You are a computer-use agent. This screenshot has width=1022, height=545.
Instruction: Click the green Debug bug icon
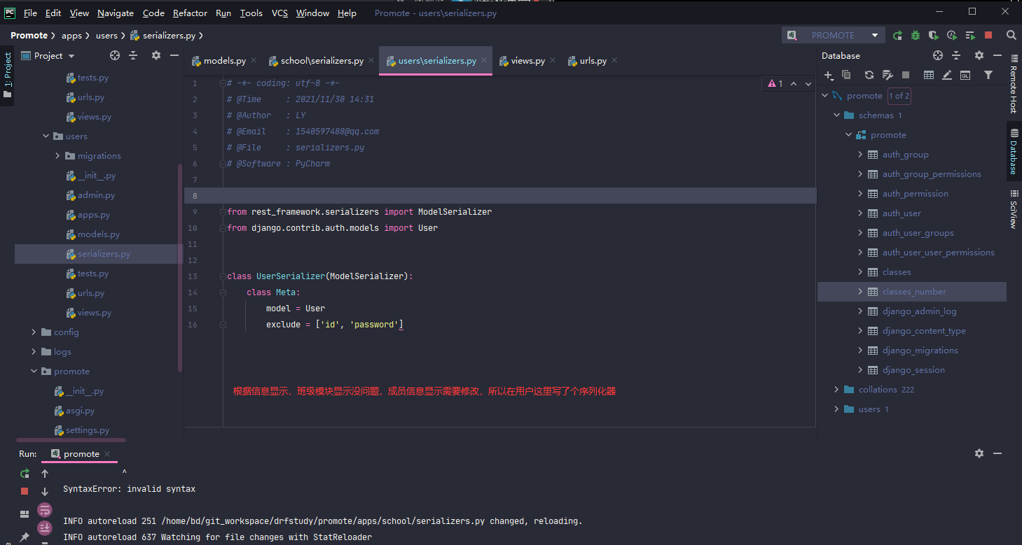pyautogui.click(x=916, y=35)
